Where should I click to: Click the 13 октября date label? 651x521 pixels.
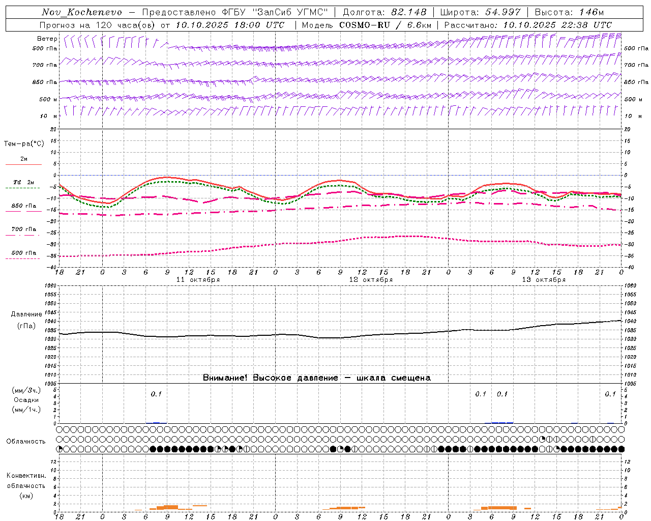[x=544, y=280]
